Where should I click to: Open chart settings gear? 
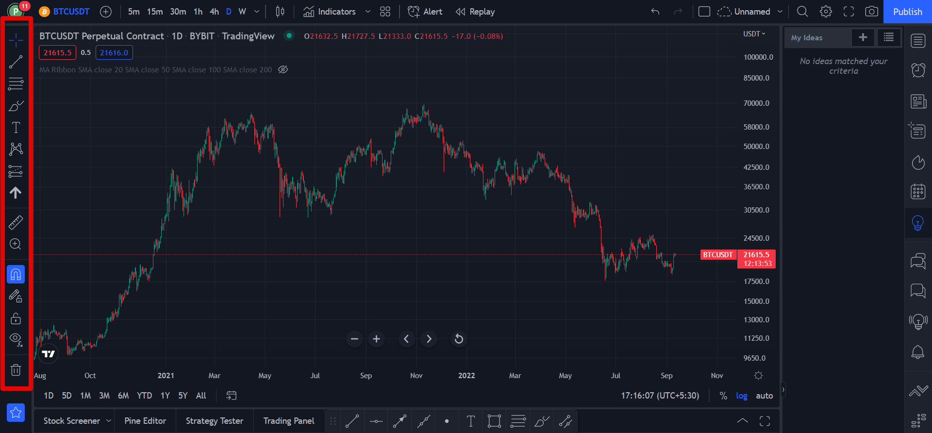826,12
